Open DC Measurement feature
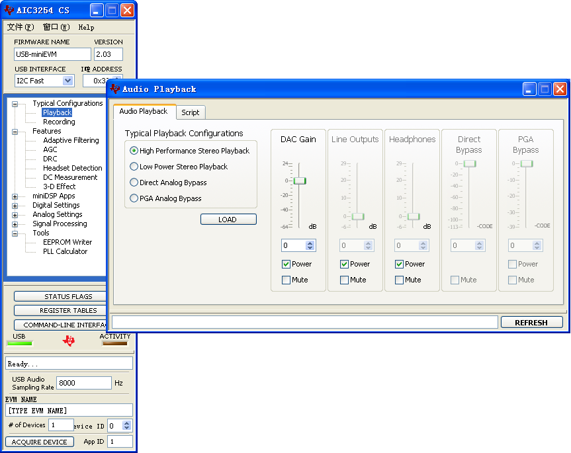The image size is (571, 453). [x=70, y=177]
